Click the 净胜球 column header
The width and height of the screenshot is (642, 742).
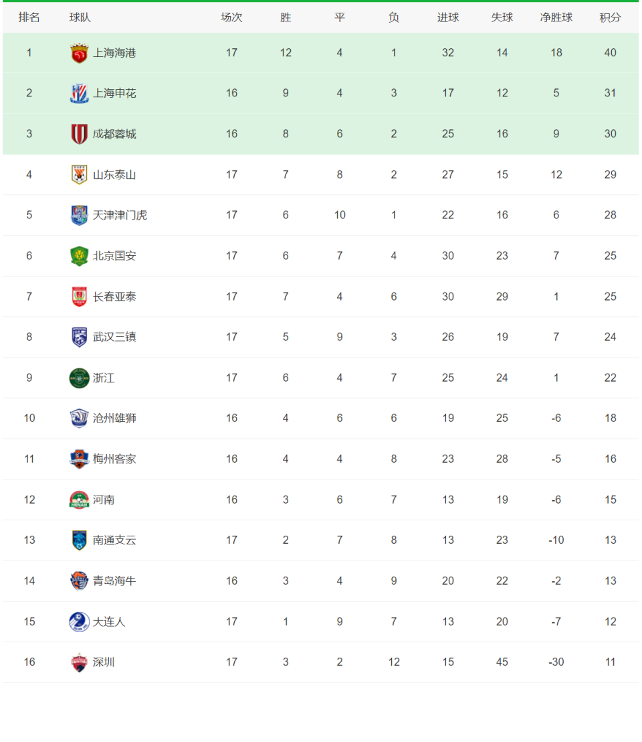(x=556, y=18)
